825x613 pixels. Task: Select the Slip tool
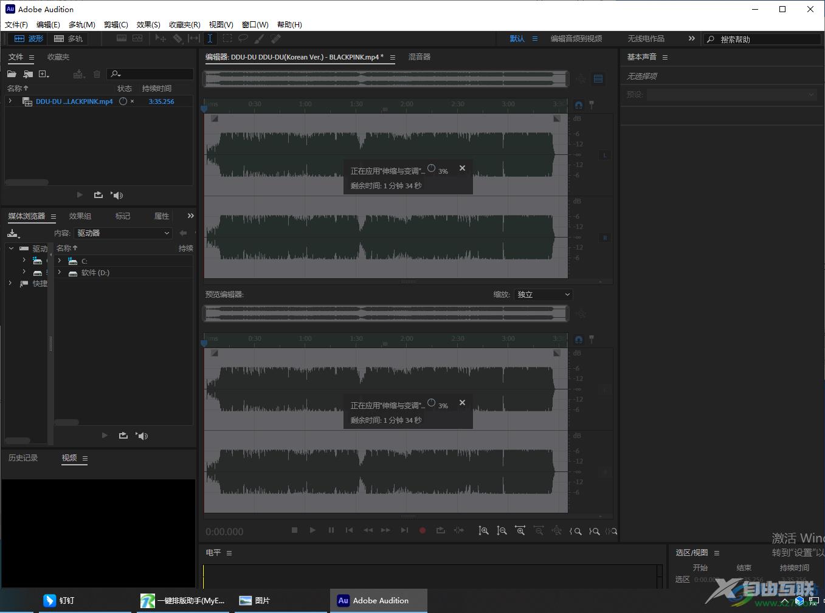pyautogui.click(x=194, y=38)
